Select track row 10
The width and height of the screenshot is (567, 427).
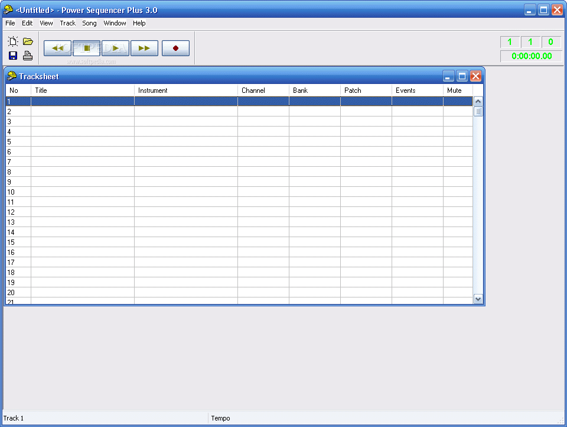click(239, 192)
